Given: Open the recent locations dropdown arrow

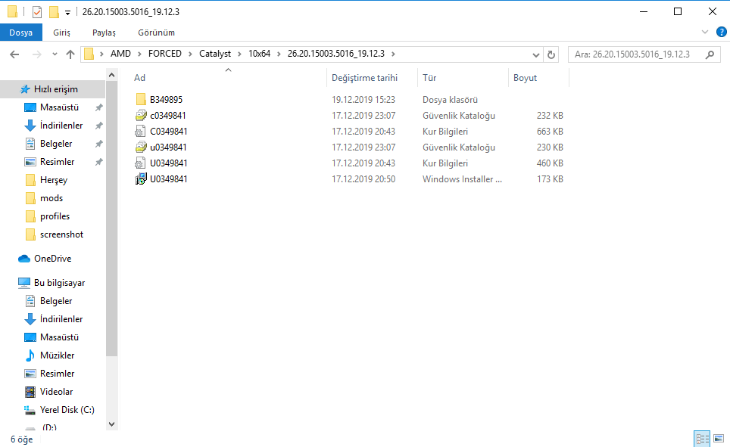Looking at the screenshot, I should pos(55,54).
